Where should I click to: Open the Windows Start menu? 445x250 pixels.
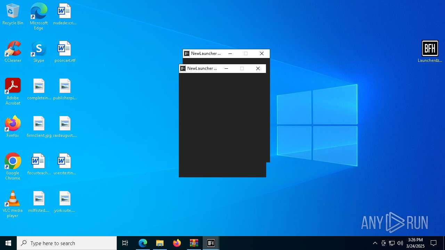click(8, 243)
